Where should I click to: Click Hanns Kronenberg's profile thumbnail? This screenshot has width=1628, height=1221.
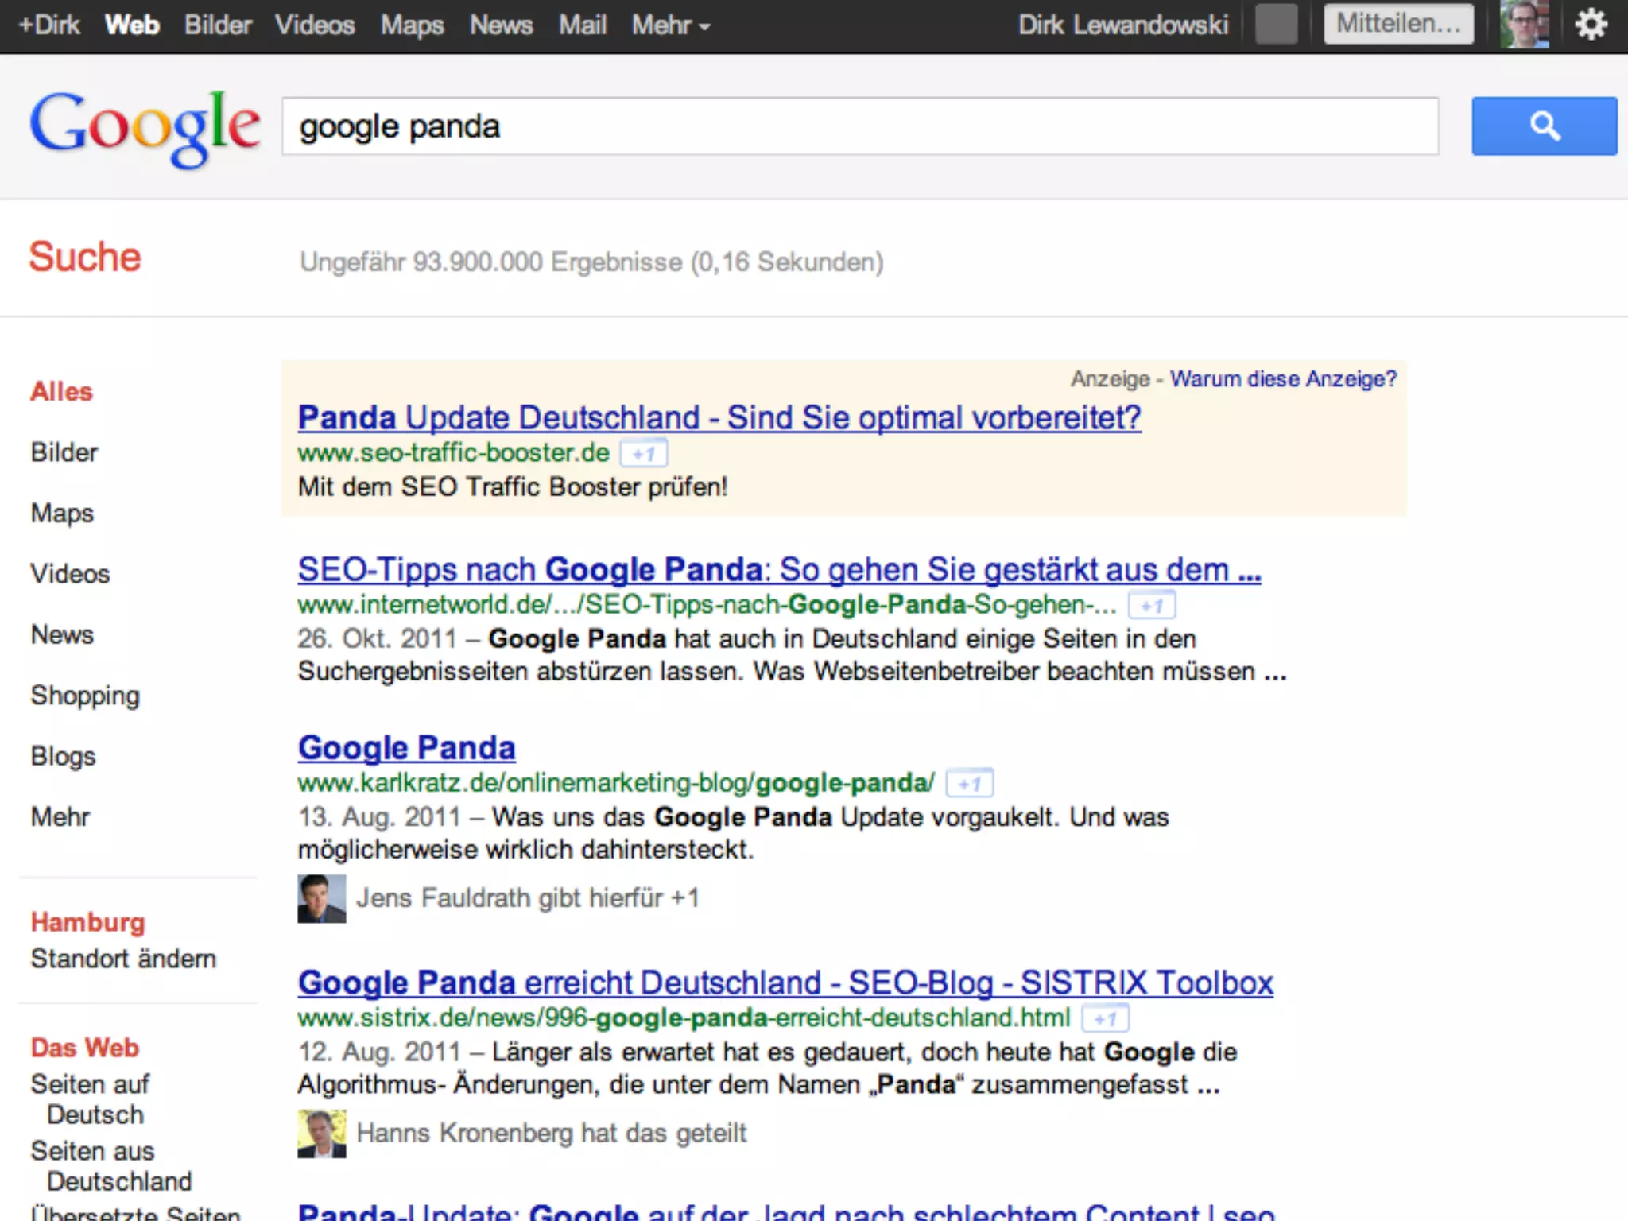pyautogui.click(x=321, y=1134)
